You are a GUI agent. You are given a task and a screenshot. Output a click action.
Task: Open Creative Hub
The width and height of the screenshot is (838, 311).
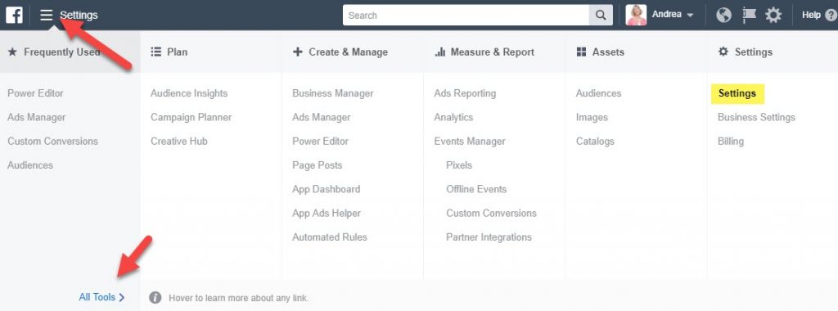[179, 141]
